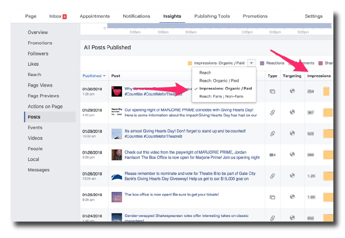Choose Reach from the dropdown menu

(x=205, y=73)
